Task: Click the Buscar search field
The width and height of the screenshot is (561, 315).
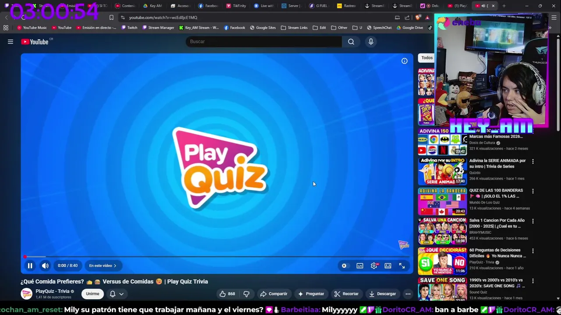Action: click(264, 42)
